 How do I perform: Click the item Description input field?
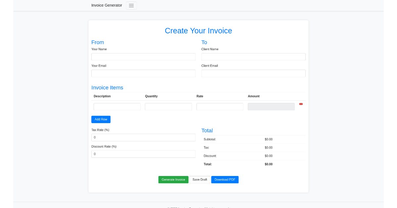click(x=117, y=106)
